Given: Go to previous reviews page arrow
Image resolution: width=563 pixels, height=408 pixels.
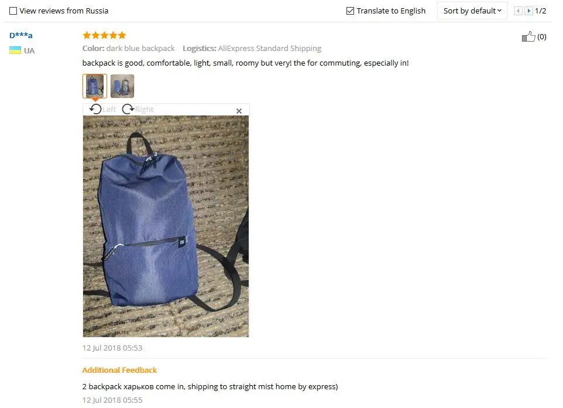Looking at the screenshot, I should point(518,11).
